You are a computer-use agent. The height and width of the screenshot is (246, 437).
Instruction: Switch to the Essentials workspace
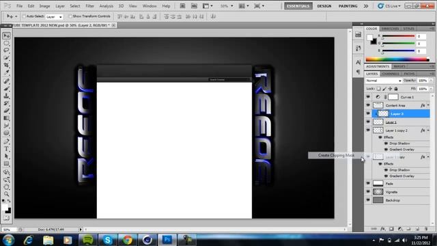298,6
